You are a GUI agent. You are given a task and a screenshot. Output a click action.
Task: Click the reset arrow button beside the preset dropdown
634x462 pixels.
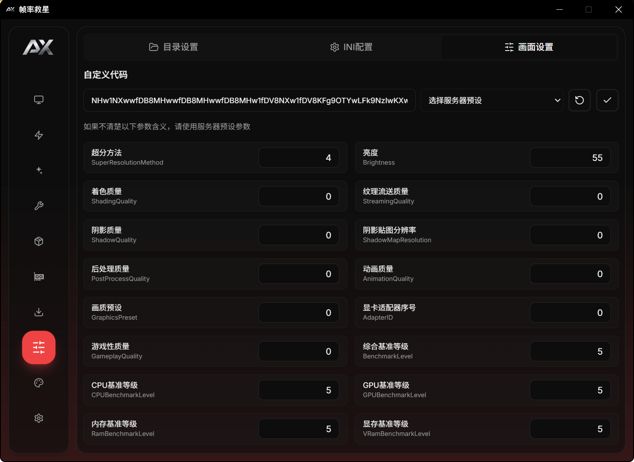coord(579,100)
